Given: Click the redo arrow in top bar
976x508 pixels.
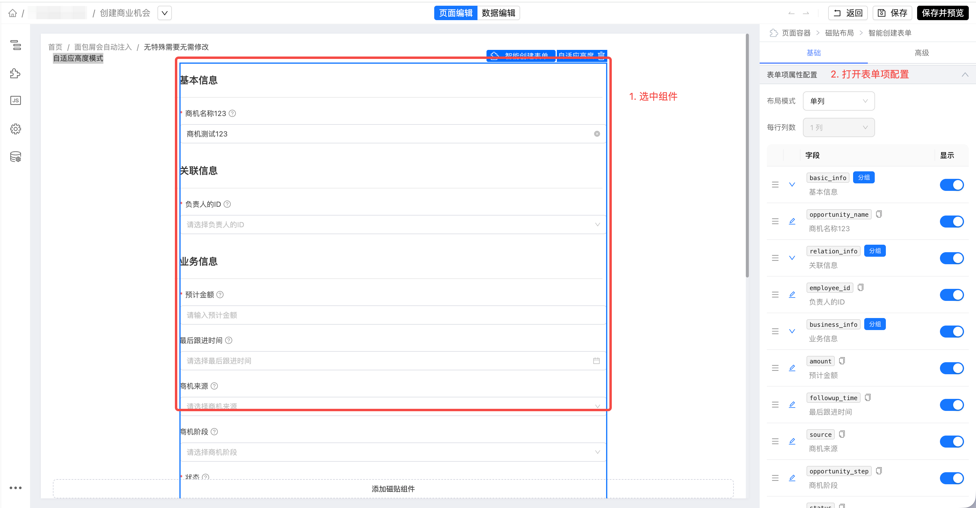Looking at the screenshot, I should click(x=806, y=13).
